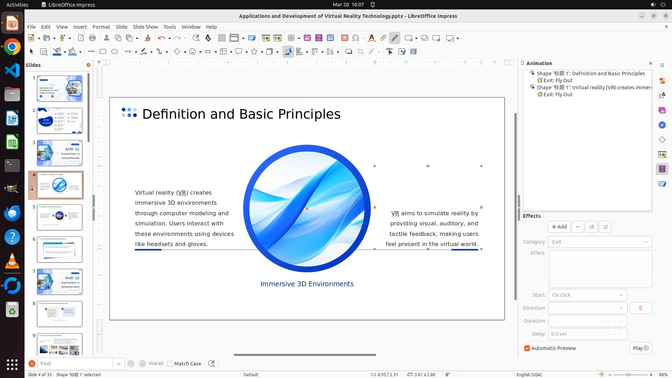The height and width of the screenshot is (378, 672).
Task: Expand the Find history dropdown arrow
Action: 119,364
